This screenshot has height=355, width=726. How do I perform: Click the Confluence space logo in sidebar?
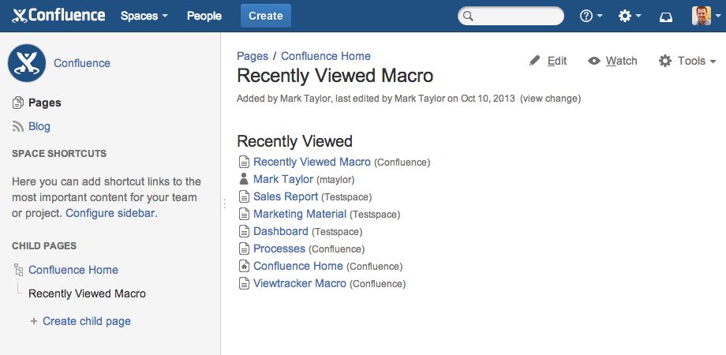pos(27,63)
